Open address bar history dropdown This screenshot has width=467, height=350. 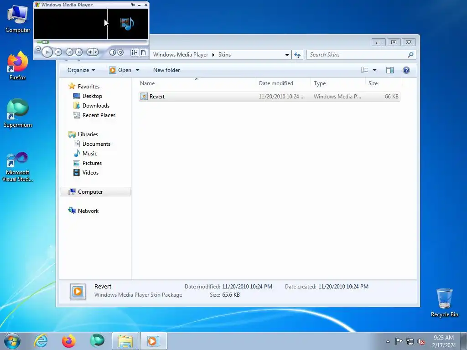point(287,55)
